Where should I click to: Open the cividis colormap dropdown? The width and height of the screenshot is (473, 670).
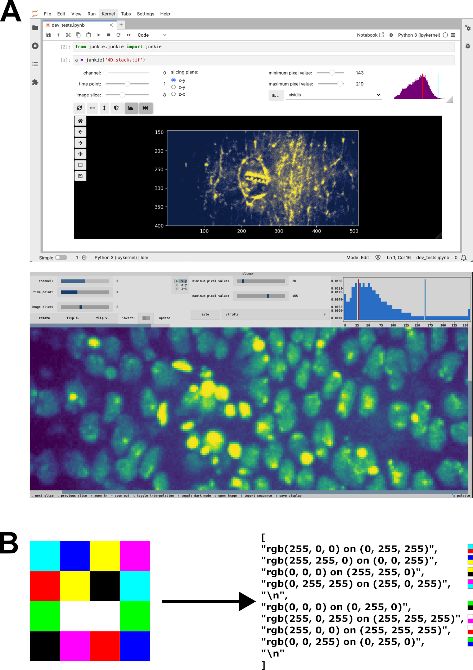coord(334,95)
